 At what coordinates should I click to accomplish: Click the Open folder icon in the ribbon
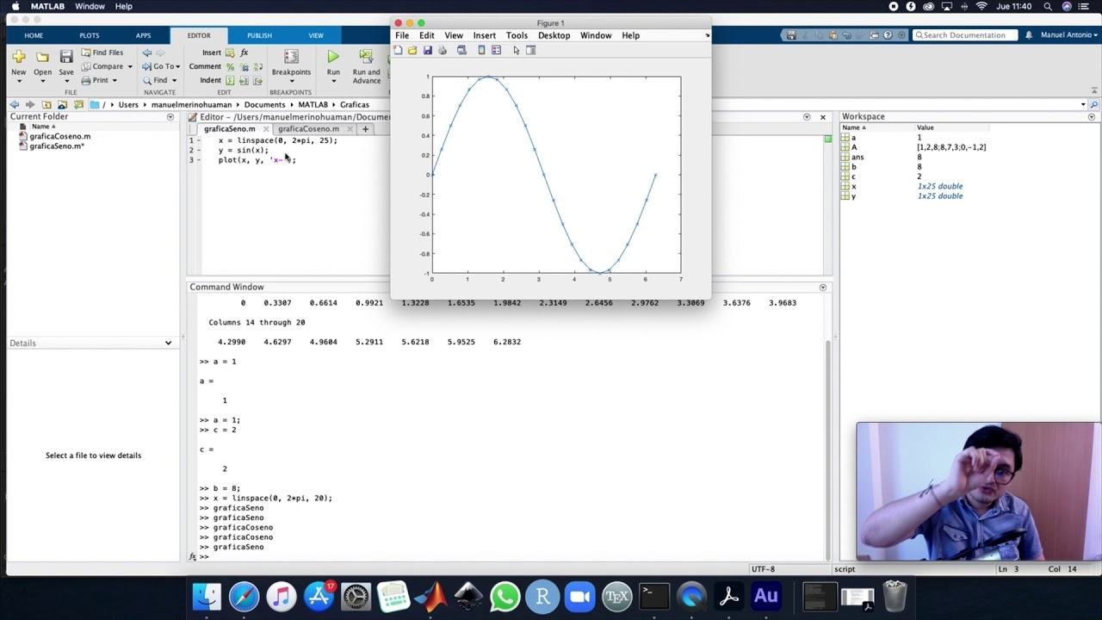(x=42, y=57)
